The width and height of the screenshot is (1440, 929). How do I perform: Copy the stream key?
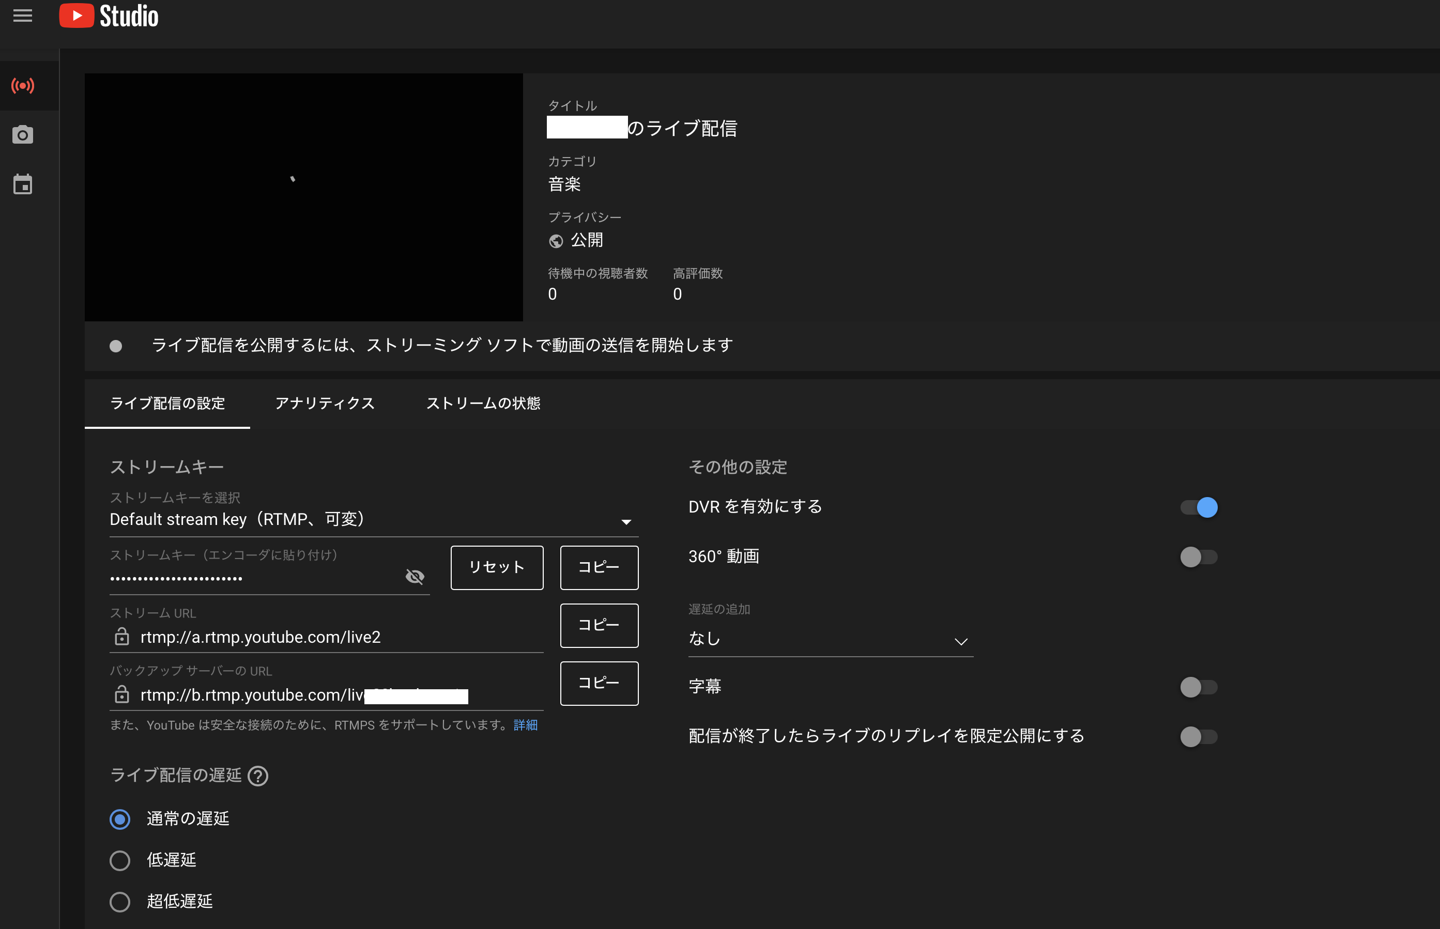[x=599, y=568]
